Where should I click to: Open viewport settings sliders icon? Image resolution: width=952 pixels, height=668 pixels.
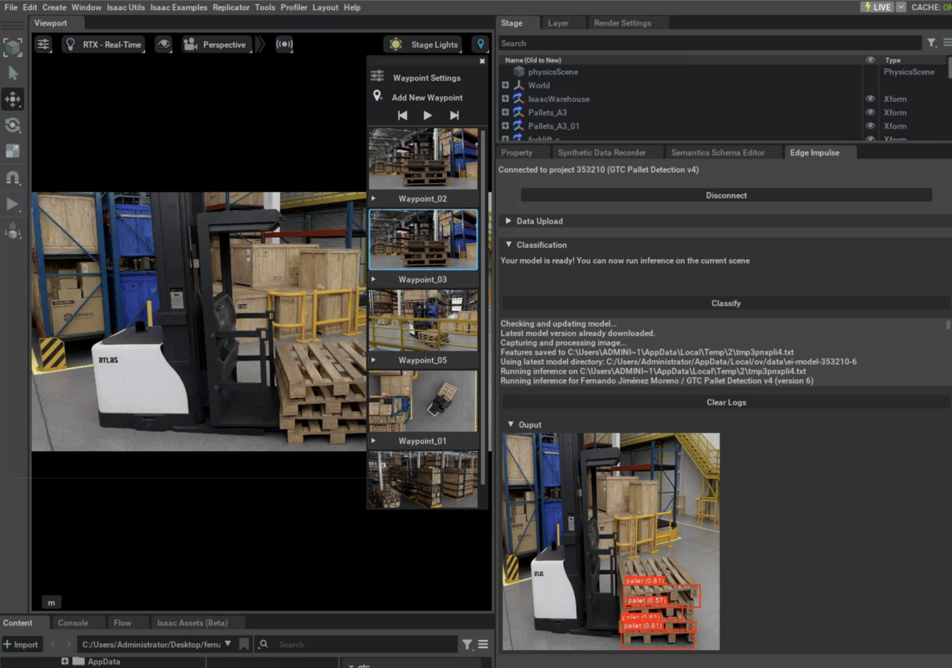(x=43, y=45)
